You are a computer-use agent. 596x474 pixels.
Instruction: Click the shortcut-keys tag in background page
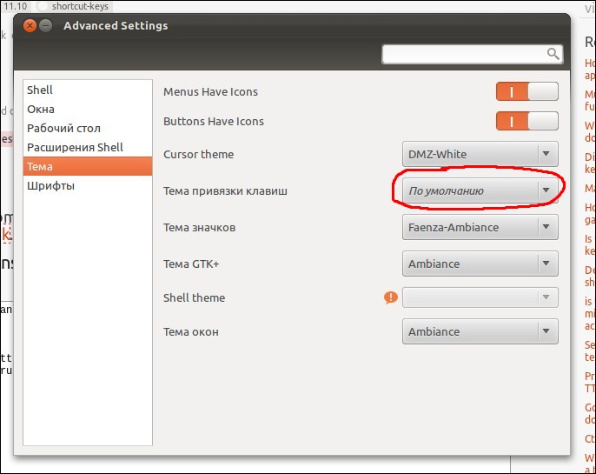click(x=79, y=6)
